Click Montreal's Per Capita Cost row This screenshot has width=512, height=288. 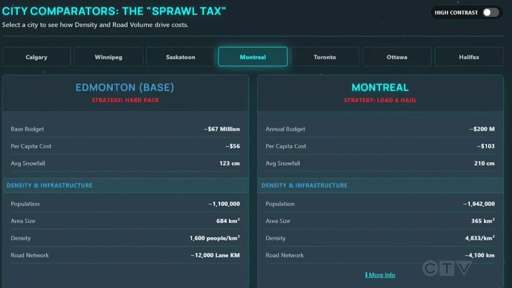coord(380,146)
